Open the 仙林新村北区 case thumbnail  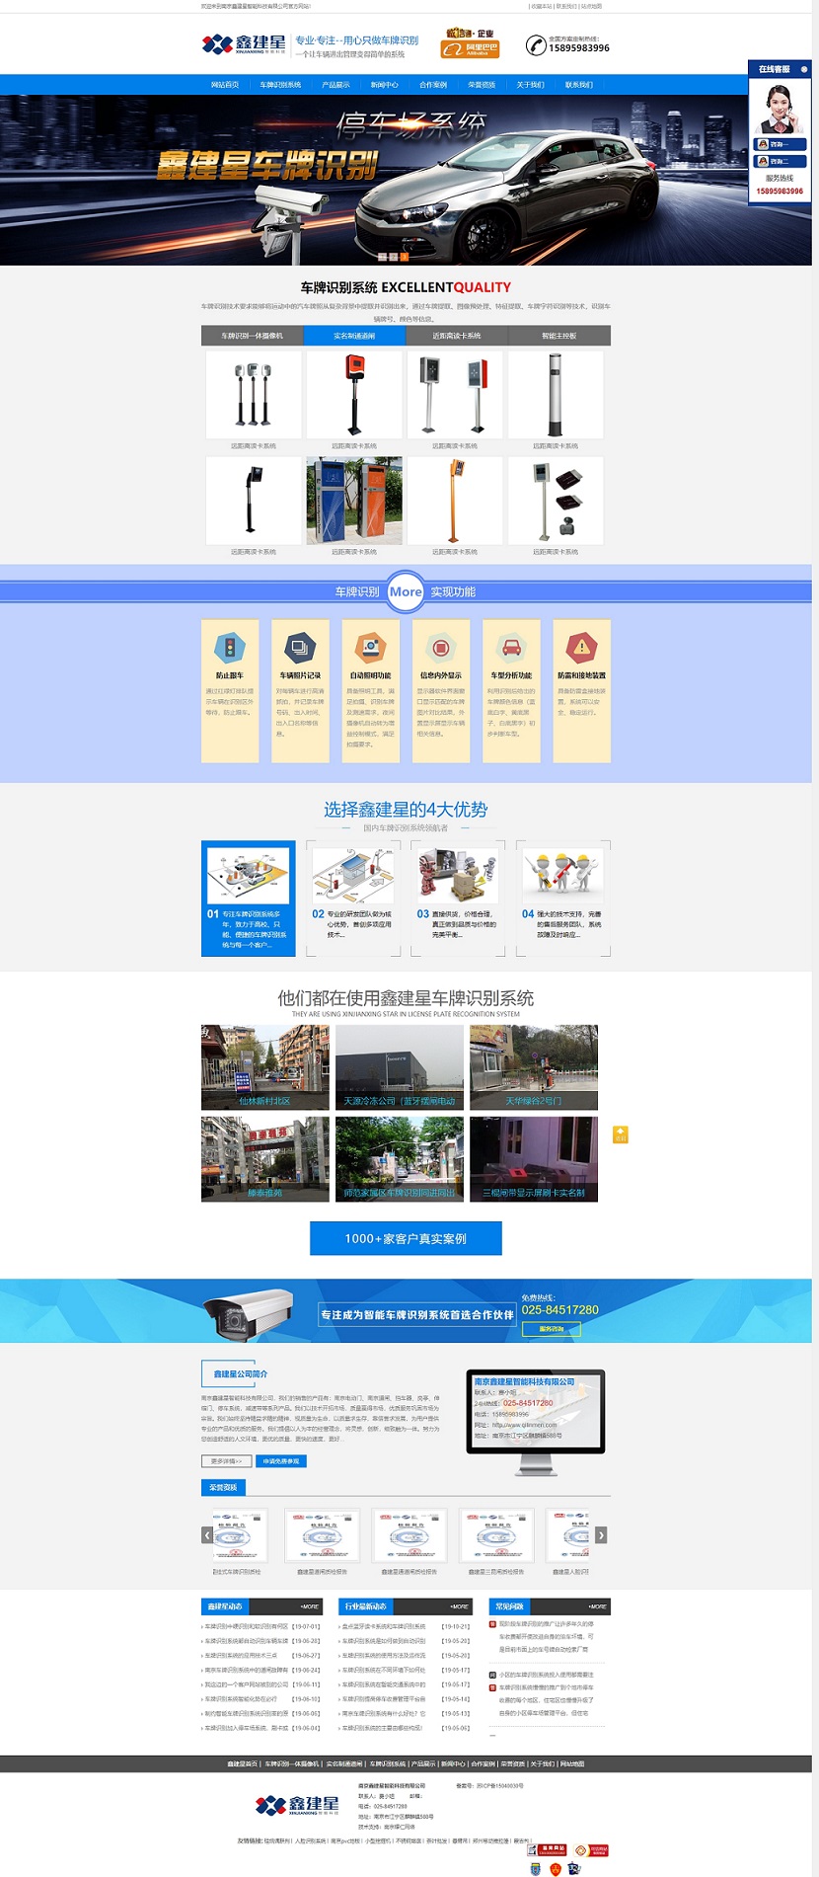point(264,1067)
